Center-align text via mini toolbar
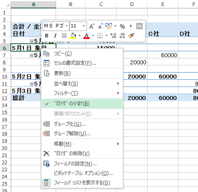This screenshot has width=198, height=192. [64, 36]
